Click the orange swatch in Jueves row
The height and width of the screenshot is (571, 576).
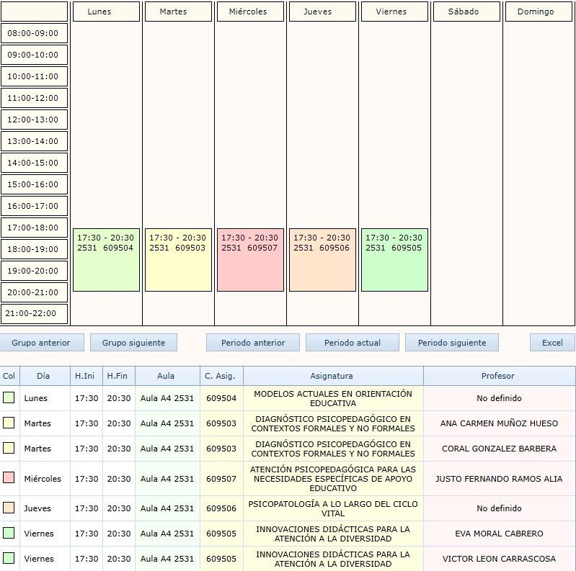9,508
